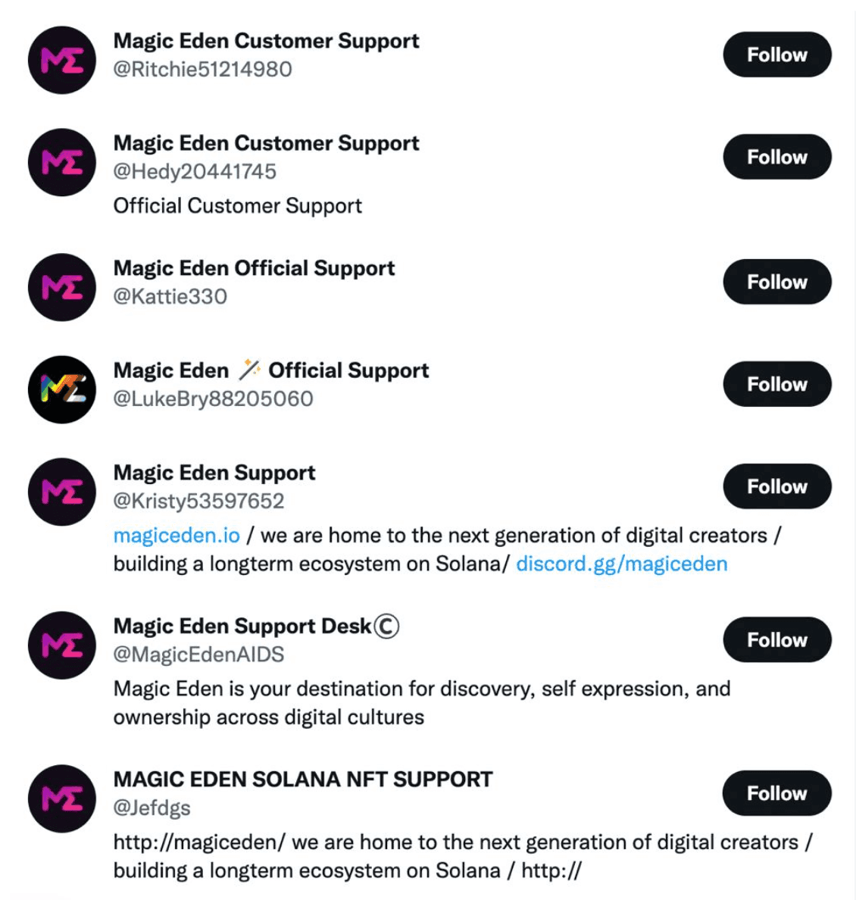Follow the @LukeBry88205060 account
The height and width of the screenshot is (900, 856).
pos(776,384)
